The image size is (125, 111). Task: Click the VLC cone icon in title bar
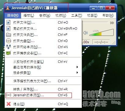pyautogui.click(x=8, y=8)
